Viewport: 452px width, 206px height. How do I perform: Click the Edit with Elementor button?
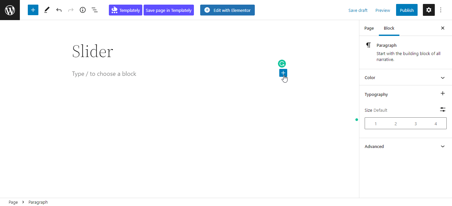click(227, 10)
